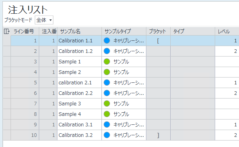Image resolution: width=239 pixels, height=147 pixels.
Task: Click level cell of Calibration 3.1
Action: [x=227, y=125]
